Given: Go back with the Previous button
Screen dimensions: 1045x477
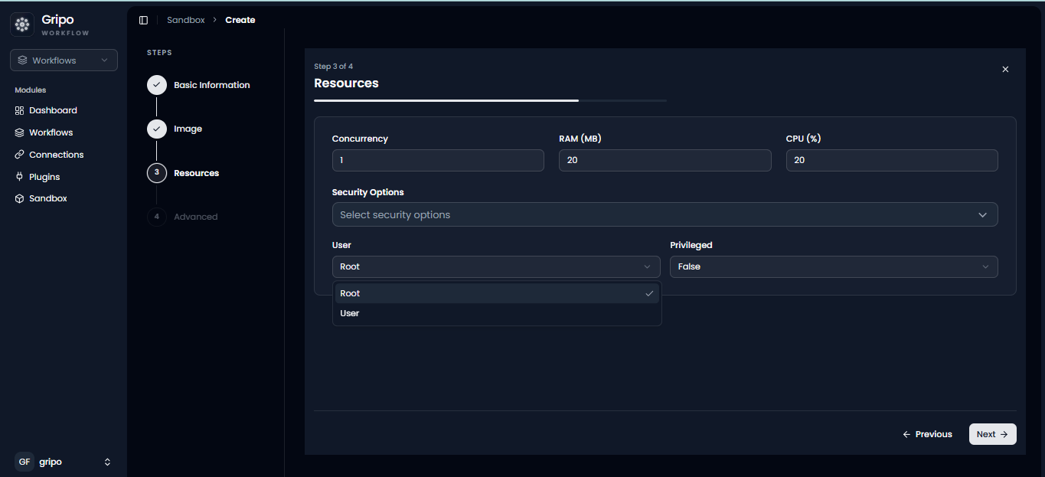Looking at the screenshot, I should click(927, 434).
